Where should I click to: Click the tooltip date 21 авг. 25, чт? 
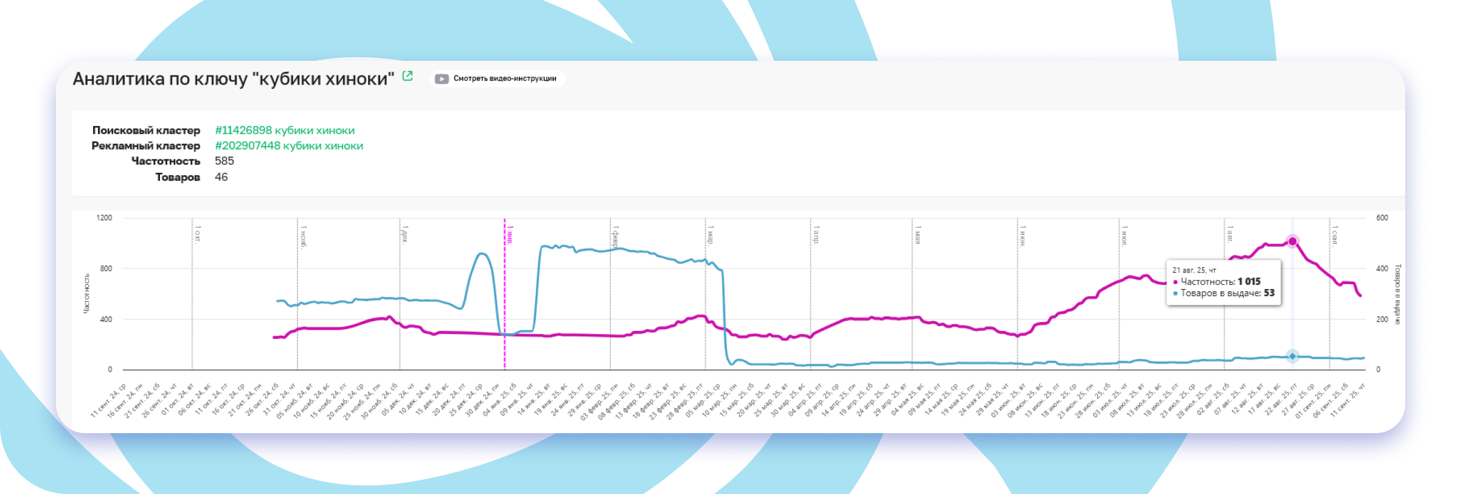pos(1194,270)
